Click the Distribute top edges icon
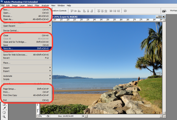The height and width of the screenshot is (120, 177). point(99,11)
